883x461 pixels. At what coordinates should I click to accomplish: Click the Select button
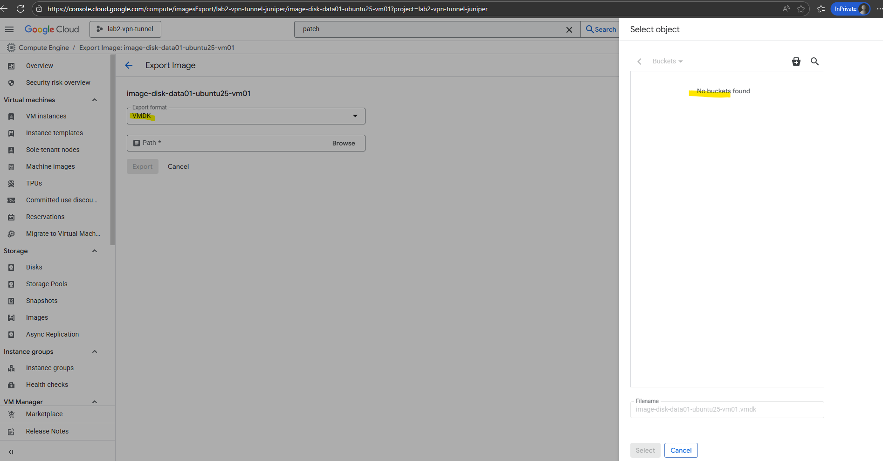tap(645, 450)
